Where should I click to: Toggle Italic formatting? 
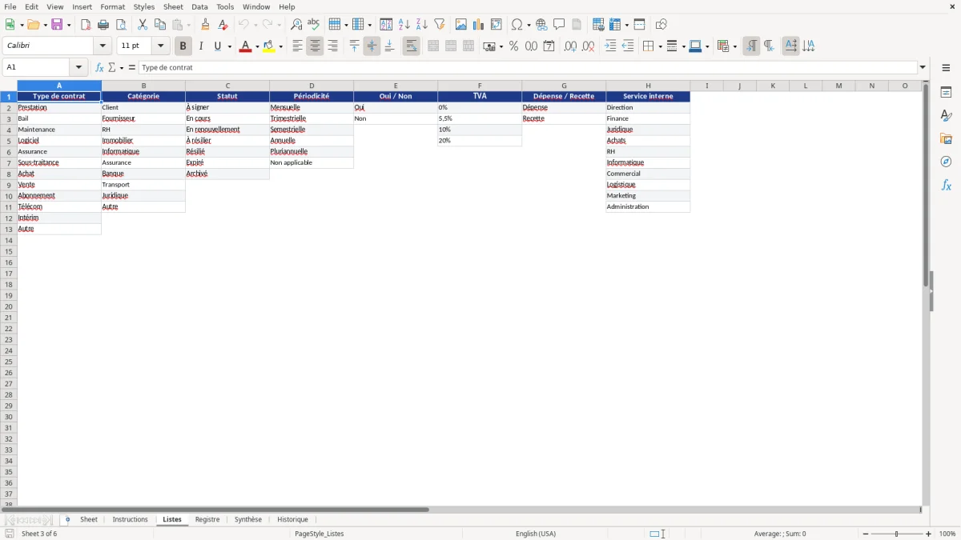click(x=200, y=46)
